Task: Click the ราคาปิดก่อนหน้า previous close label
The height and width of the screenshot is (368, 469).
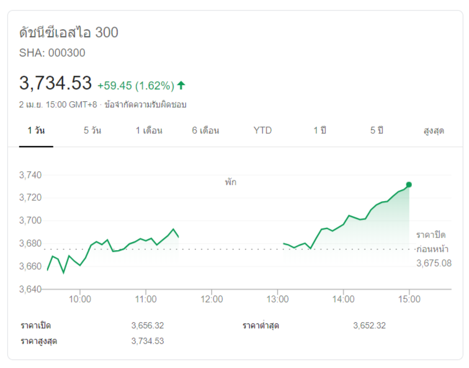Action: click(x=431, y=242)
